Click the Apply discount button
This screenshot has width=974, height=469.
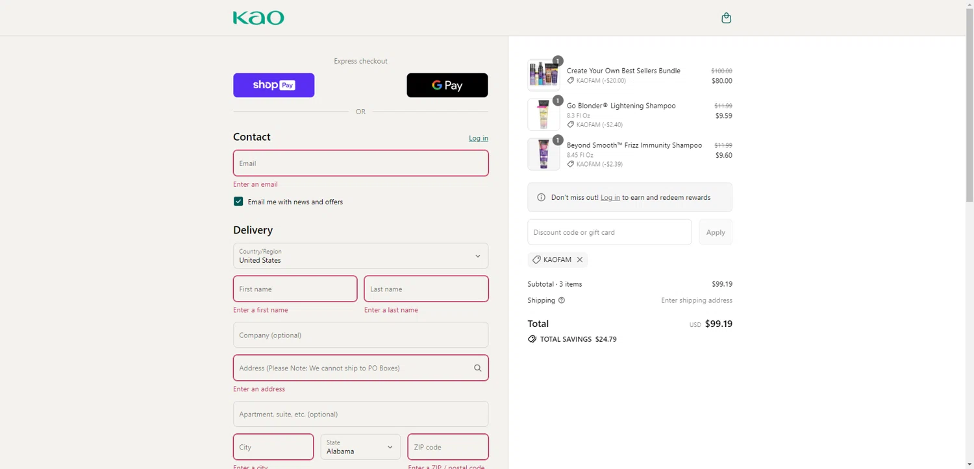[715, 232]
